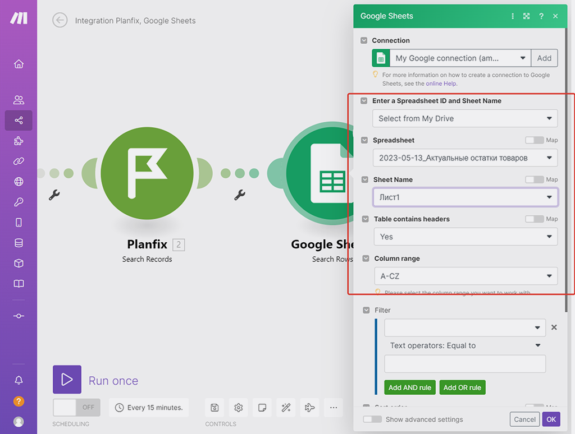Viewport: 575px width, 434px height.
Task: Toggle the Spreadsheet field checkbox
Action: [364, 140]
